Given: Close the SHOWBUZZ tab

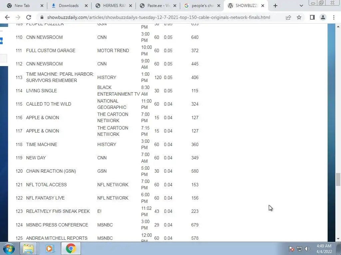Looking at the screenshot, I should click(x=263, y=6).
